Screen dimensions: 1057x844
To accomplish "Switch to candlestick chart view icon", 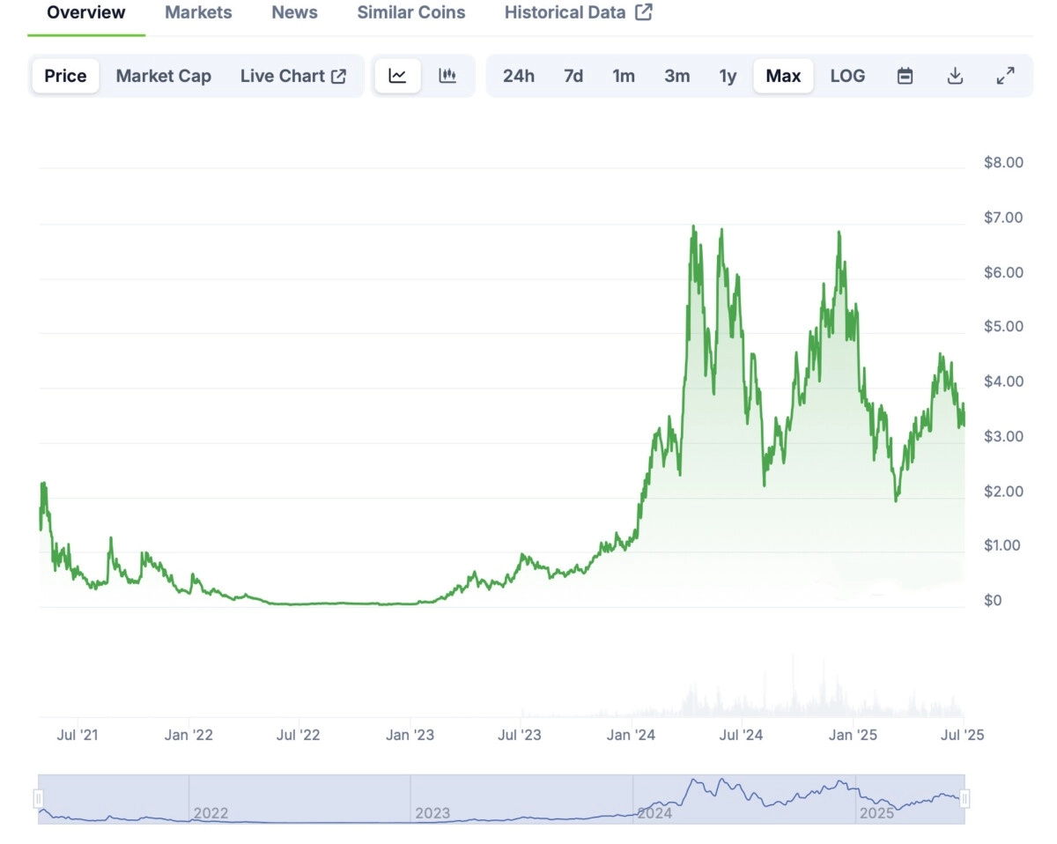I will tap(447, 76).
